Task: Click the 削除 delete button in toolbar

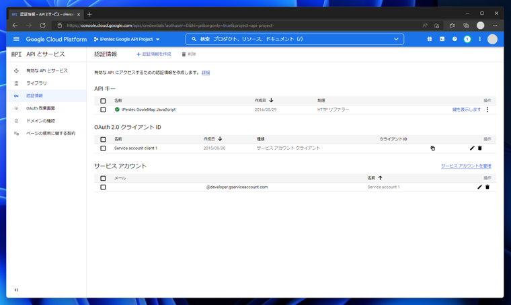Action: (189, 54)
